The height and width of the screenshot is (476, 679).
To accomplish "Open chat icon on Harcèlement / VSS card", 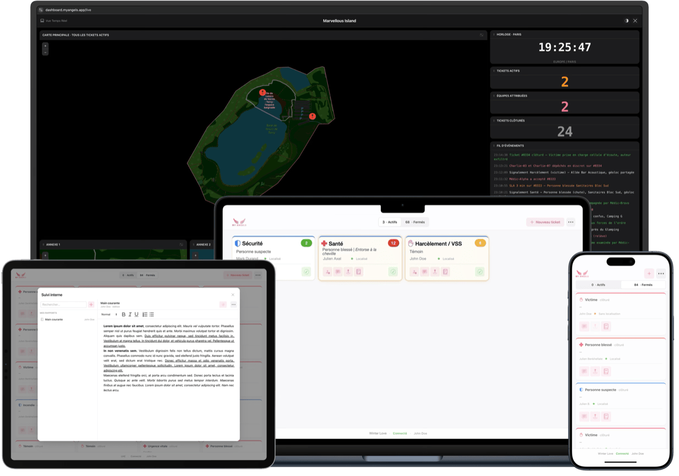I will [424, 272].
